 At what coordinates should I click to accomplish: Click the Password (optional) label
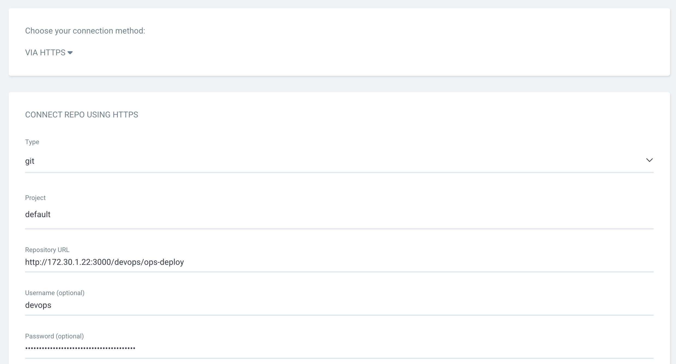pos(54,336)
